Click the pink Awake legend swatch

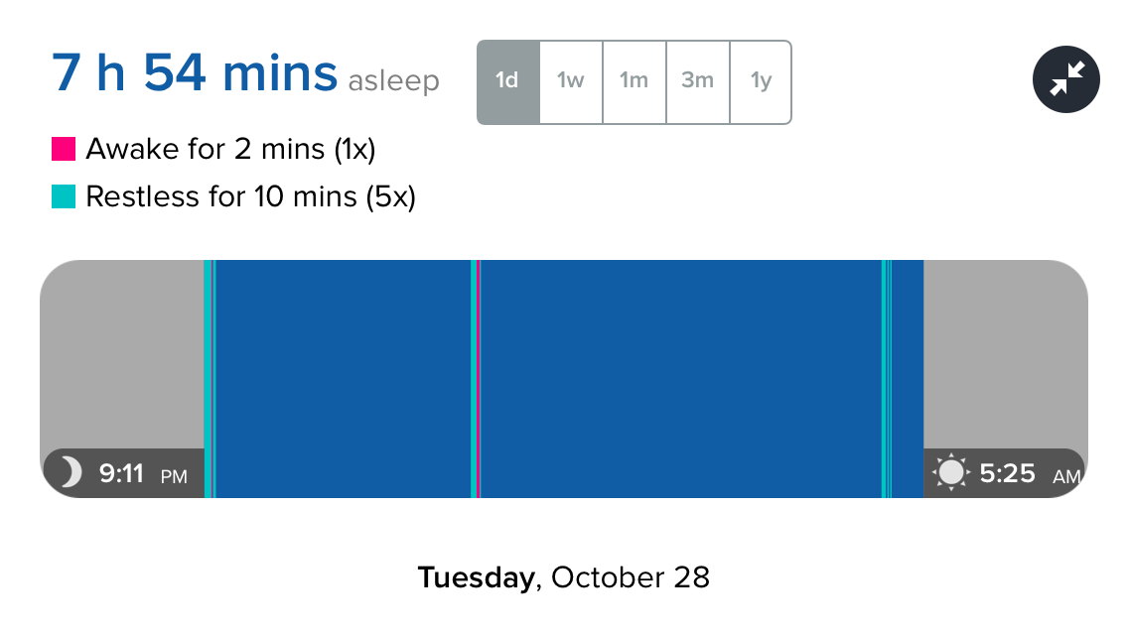point(64,149)
